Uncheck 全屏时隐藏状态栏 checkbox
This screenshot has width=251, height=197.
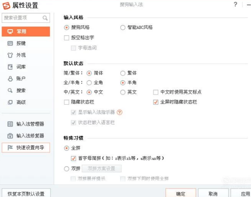point(156,102)
